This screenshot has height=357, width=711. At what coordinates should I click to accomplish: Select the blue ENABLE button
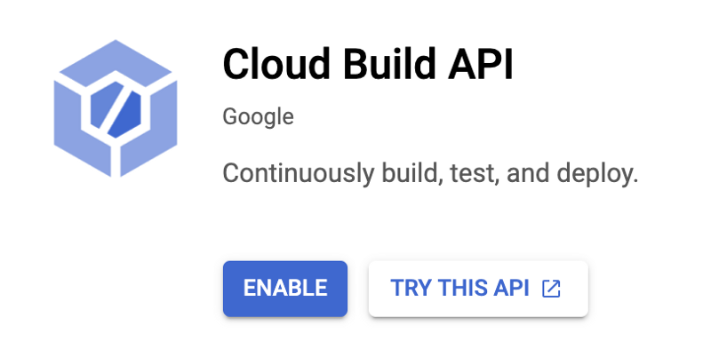pos(285,289)
